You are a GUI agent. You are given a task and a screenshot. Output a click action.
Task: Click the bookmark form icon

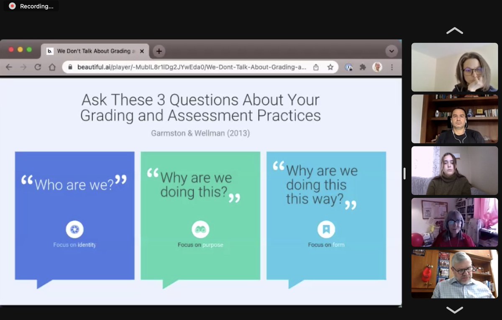pos(326,230)
